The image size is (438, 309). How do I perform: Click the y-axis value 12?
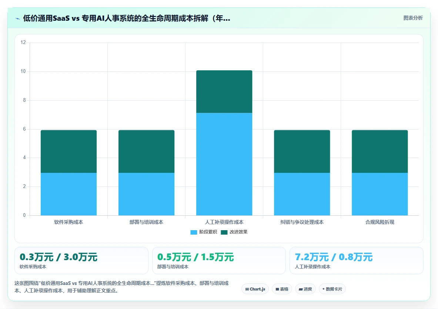tap(23, 43)
